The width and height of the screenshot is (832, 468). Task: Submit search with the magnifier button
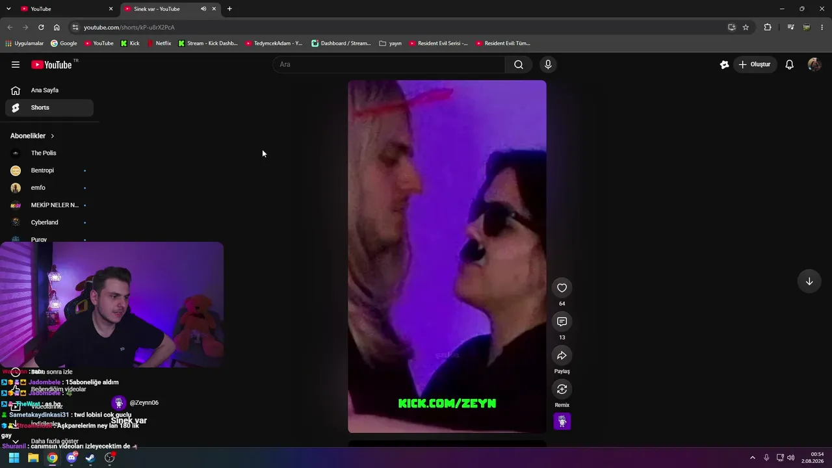pyautogui.click(x=519, y=64)
